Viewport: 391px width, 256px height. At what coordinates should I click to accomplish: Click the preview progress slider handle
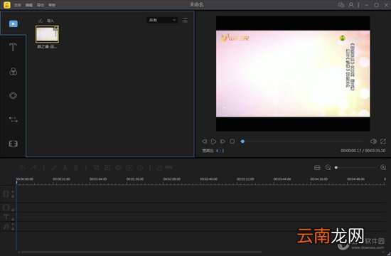(242, 142)
